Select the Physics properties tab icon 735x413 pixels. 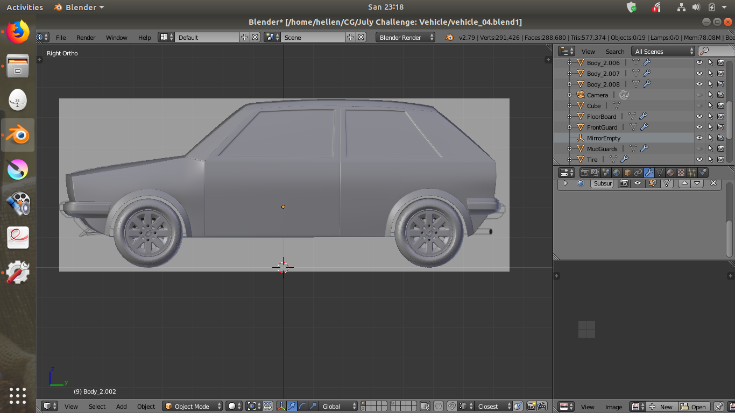(703, 173)
